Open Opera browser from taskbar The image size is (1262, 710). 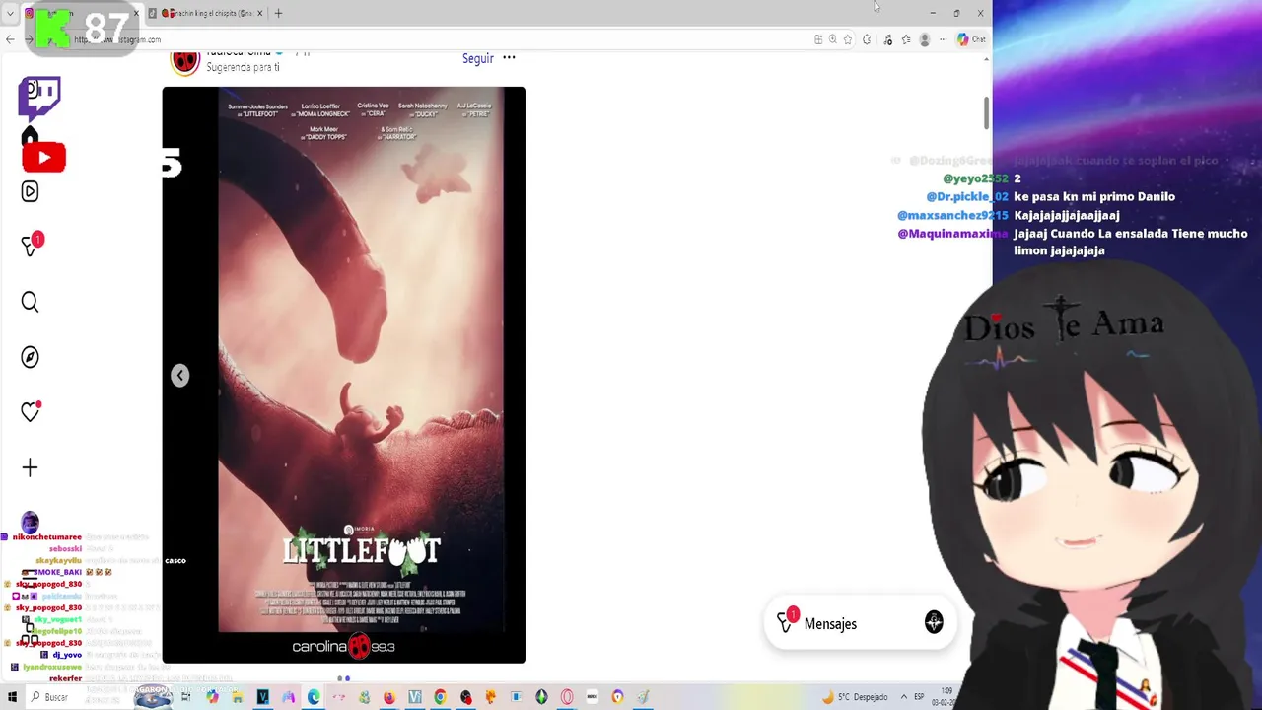point(567,697)
